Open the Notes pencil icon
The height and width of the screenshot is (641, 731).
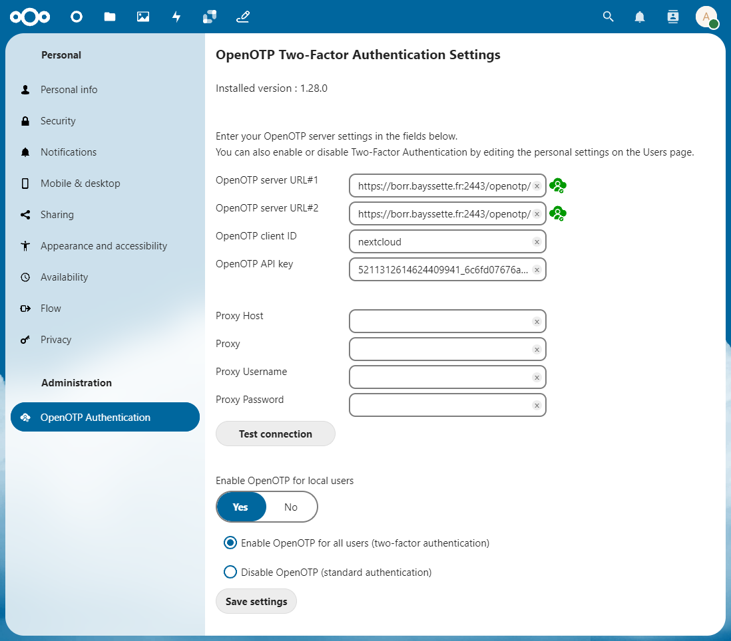coord(243,17)
